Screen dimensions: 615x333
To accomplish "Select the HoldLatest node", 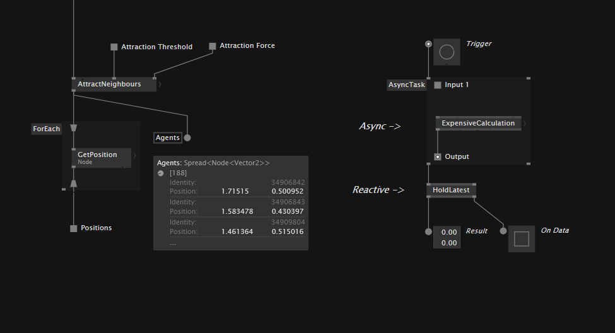I will click(x=451, y=190).
